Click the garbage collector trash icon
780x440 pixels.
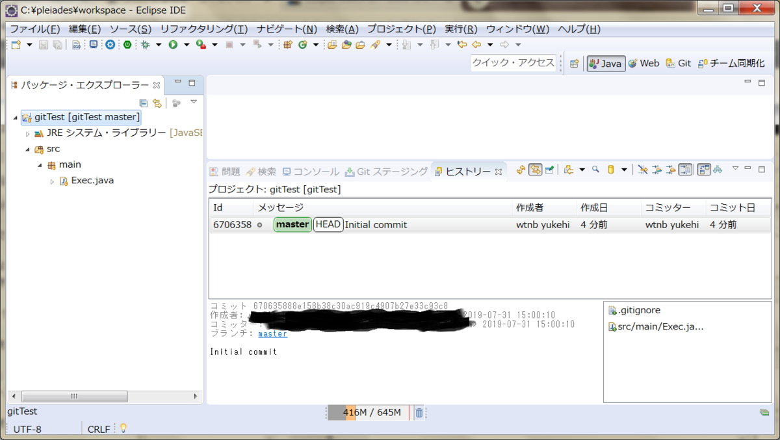point(419,412)
